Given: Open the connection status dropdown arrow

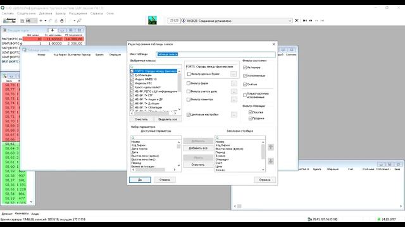Looking at the screenshot, I should (290, 21).
